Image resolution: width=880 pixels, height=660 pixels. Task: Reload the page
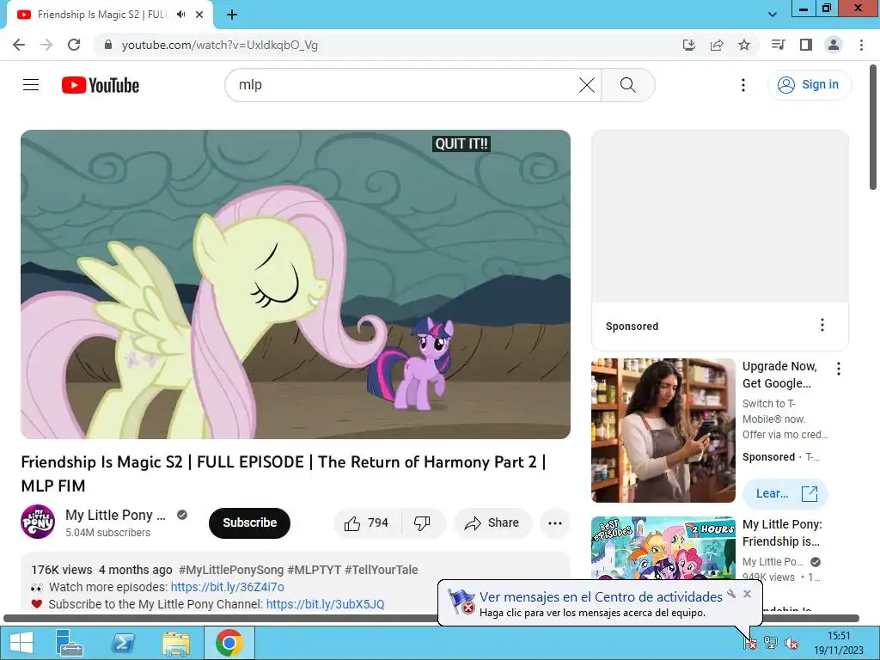point(74,45)
